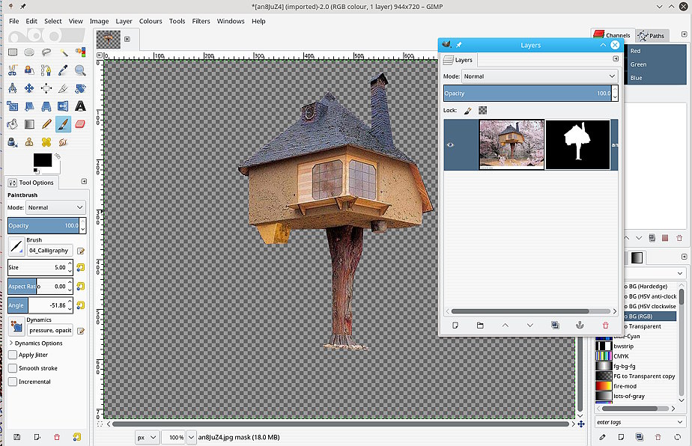Screen dimensions: 692x446
Task: Select the Clone stamp tool
Action: click(x=29, y=142)
